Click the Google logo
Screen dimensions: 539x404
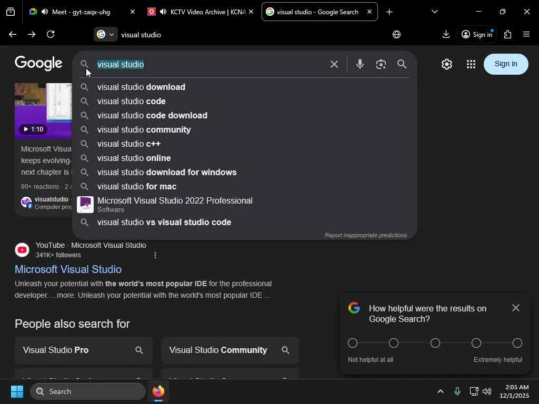tap(38, 63)
